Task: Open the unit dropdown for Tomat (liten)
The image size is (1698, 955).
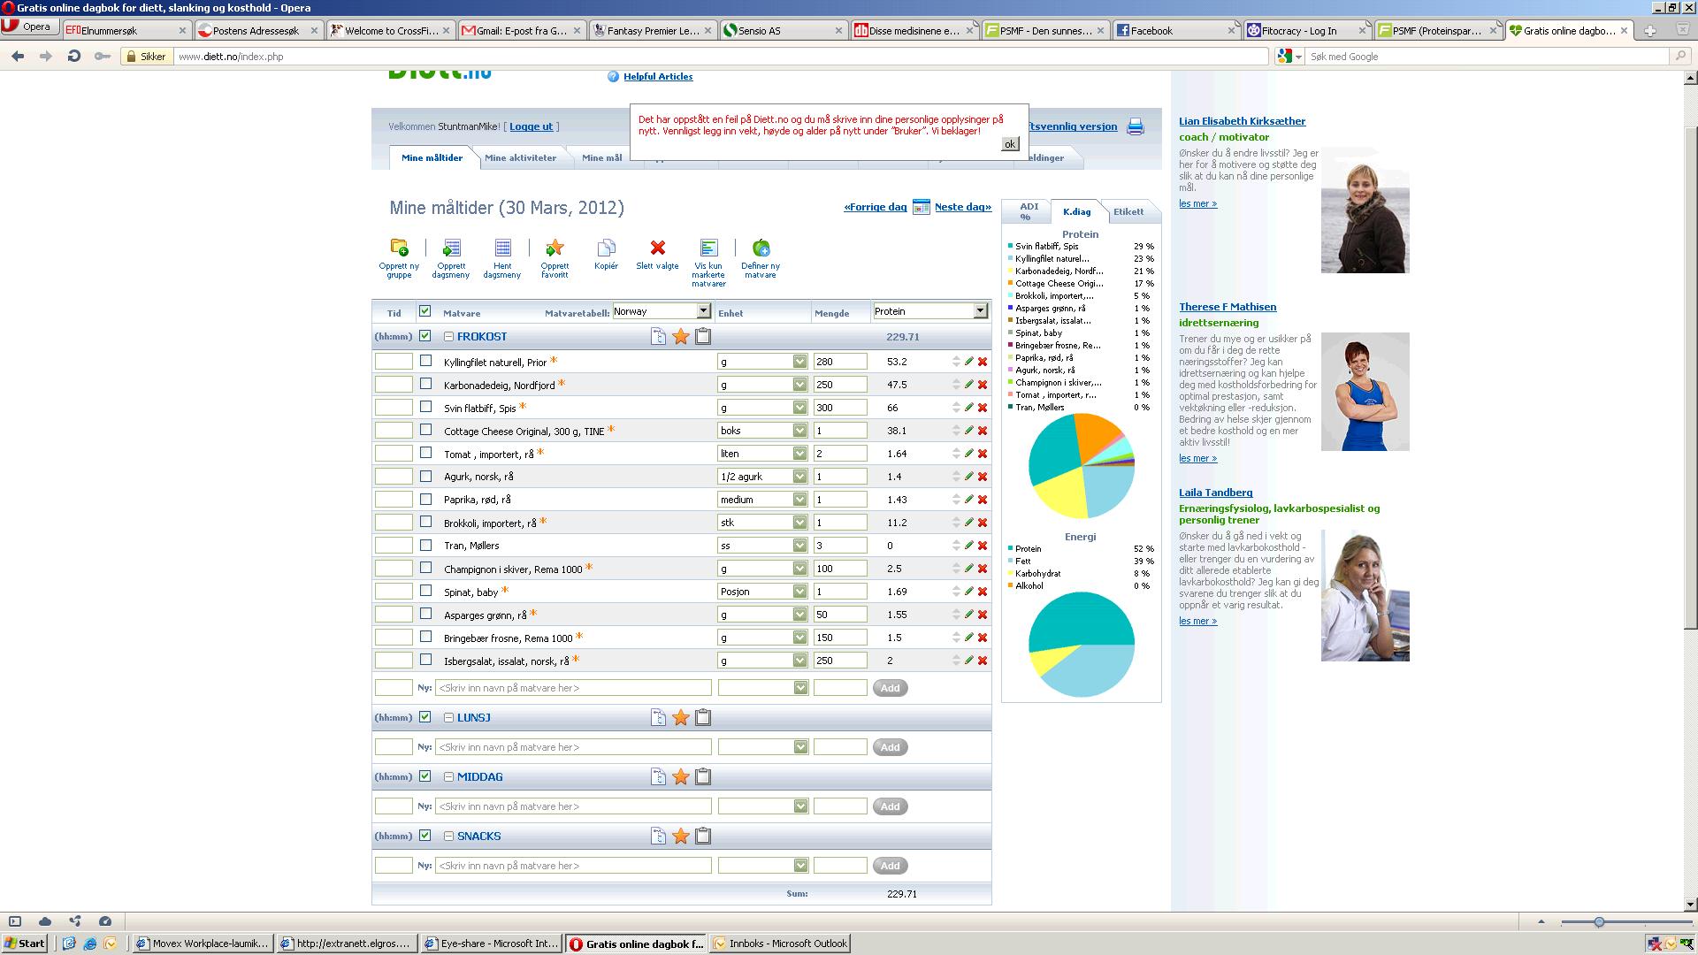Action: 762,454
